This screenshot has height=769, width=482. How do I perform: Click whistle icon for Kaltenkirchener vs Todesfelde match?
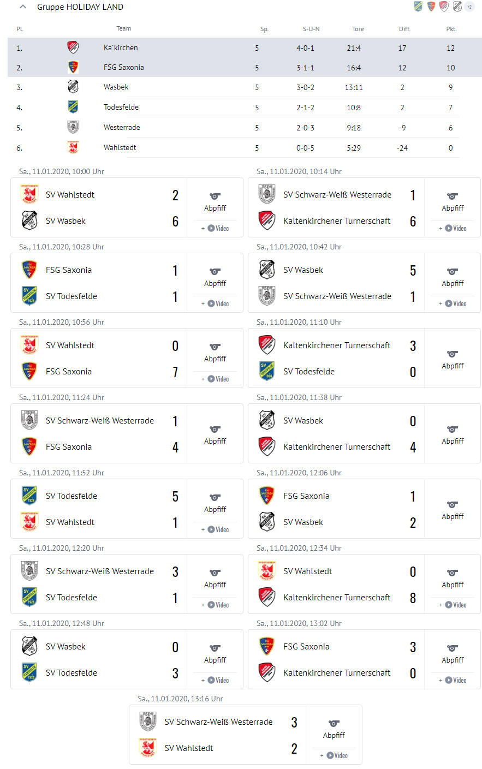453,354
